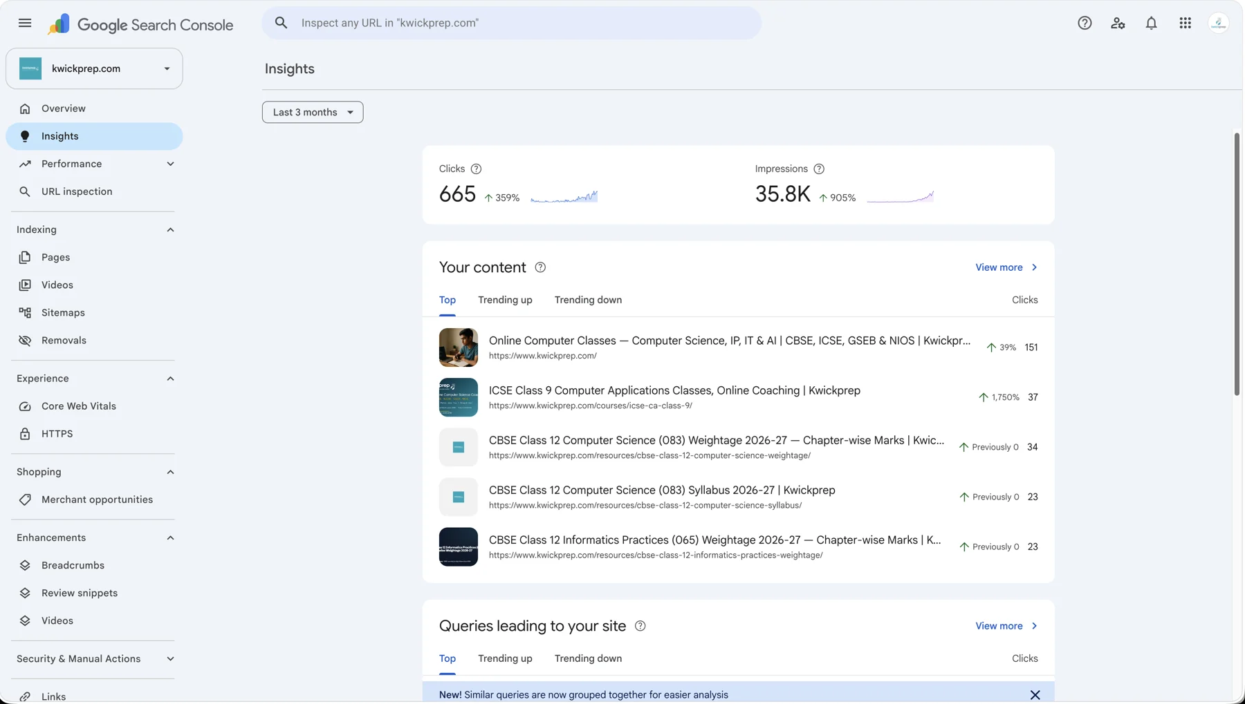Click View more for Queries section
This screenshot has width=1245, height=704.
(x=1006, y=626)
